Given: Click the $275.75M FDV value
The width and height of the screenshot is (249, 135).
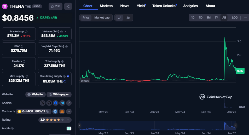Looking at the screenshot, I should click(x=19, y=51).
